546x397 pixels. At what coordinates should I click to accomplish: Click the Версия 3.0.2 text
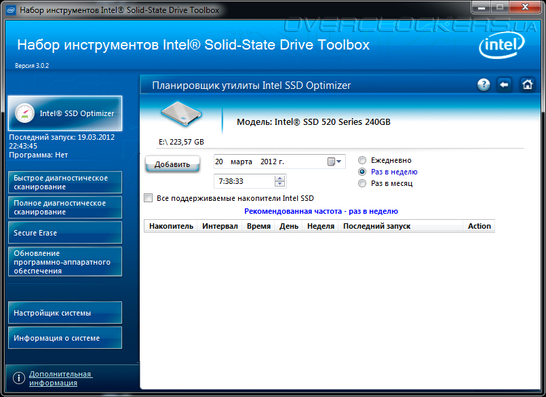click(x=32, y=66)
